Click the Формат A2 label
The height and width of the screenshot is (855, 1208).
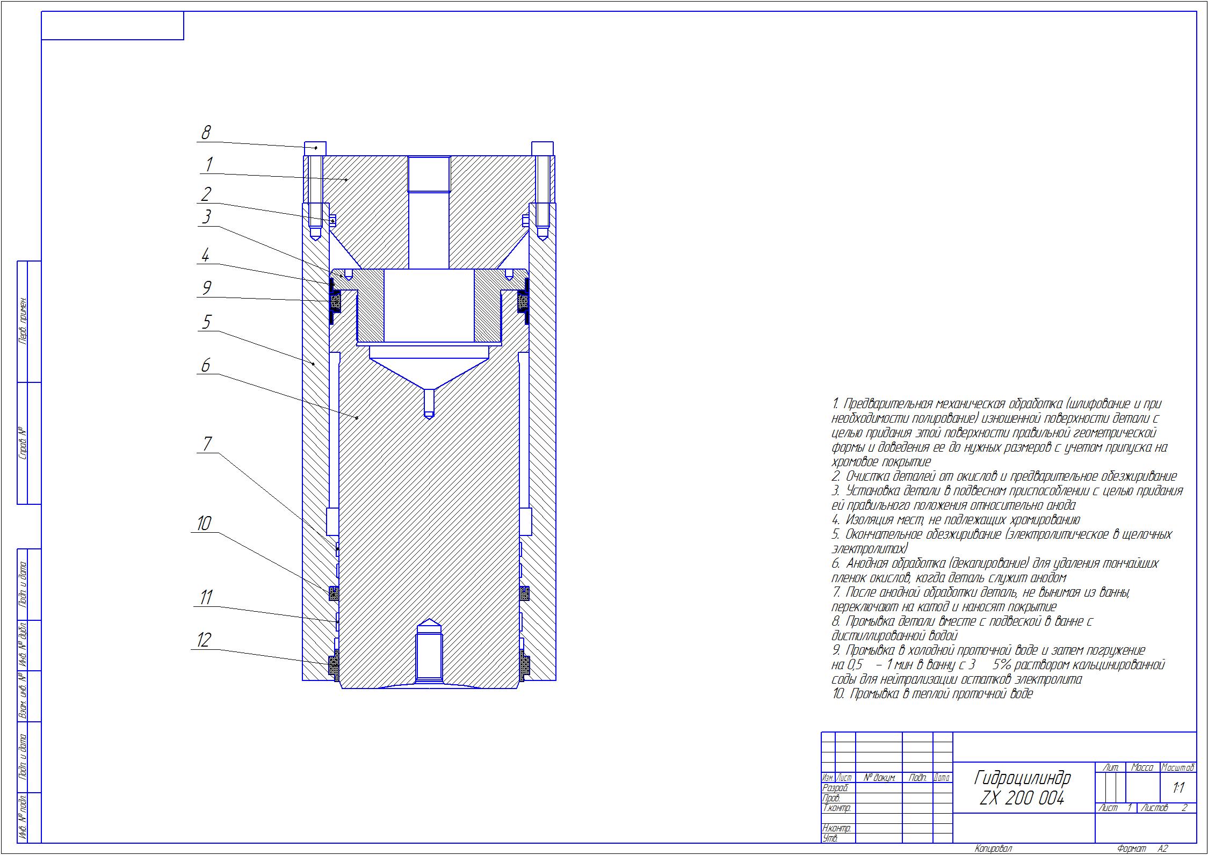[x=1142, y=849]
